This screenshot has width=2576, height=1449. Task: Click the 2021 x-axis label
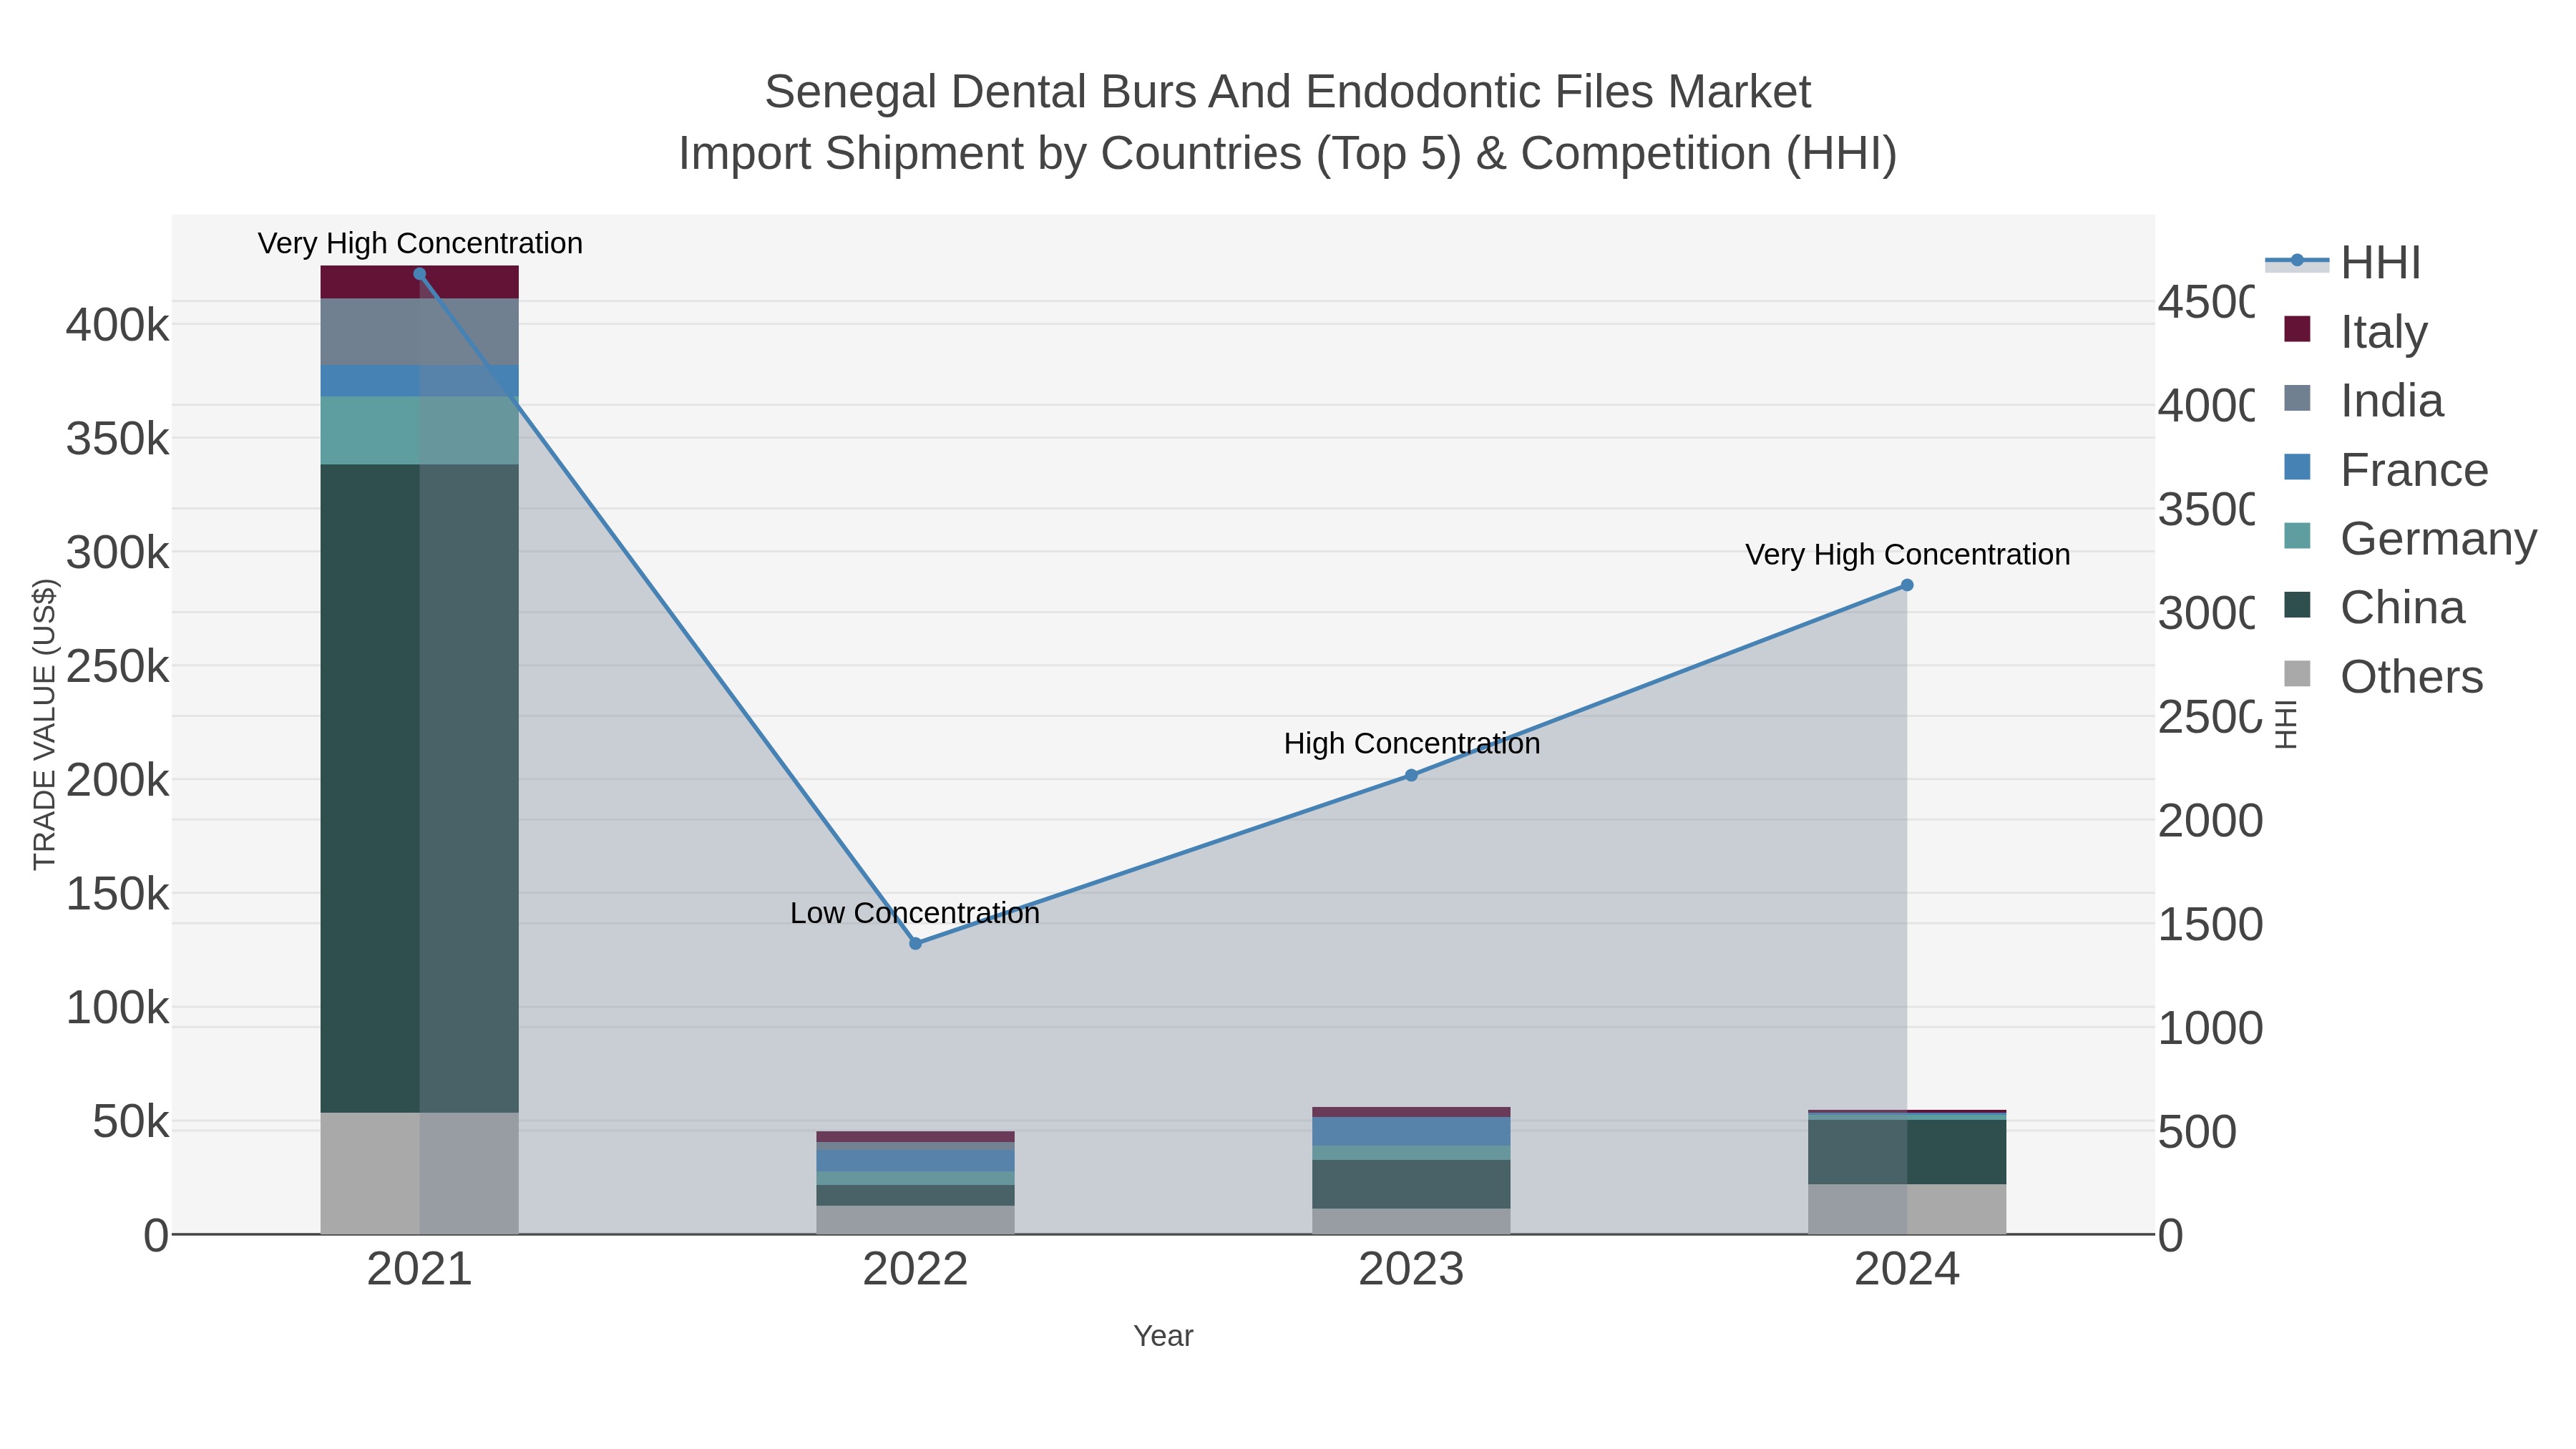pyautogui.click(x=419, y=1270)
